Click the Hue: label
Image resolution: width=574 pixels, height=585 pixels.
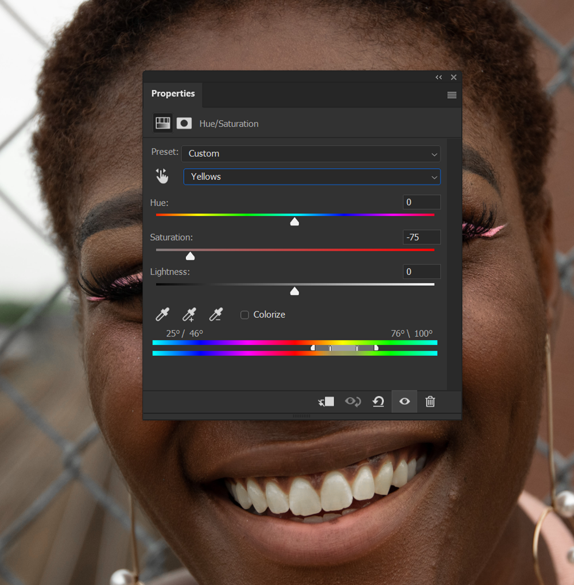(x=159, y=203)
